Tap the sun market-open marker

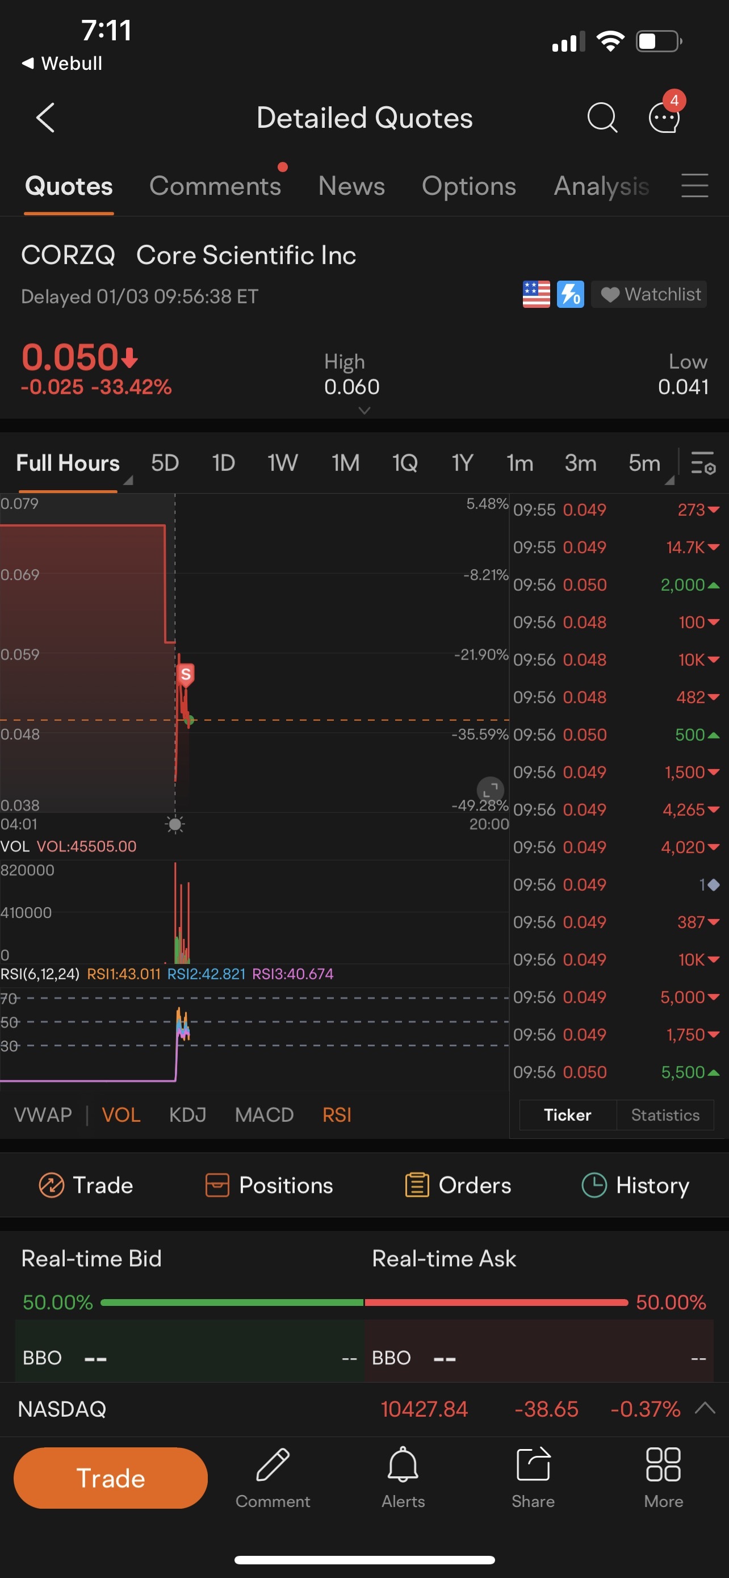175,825
